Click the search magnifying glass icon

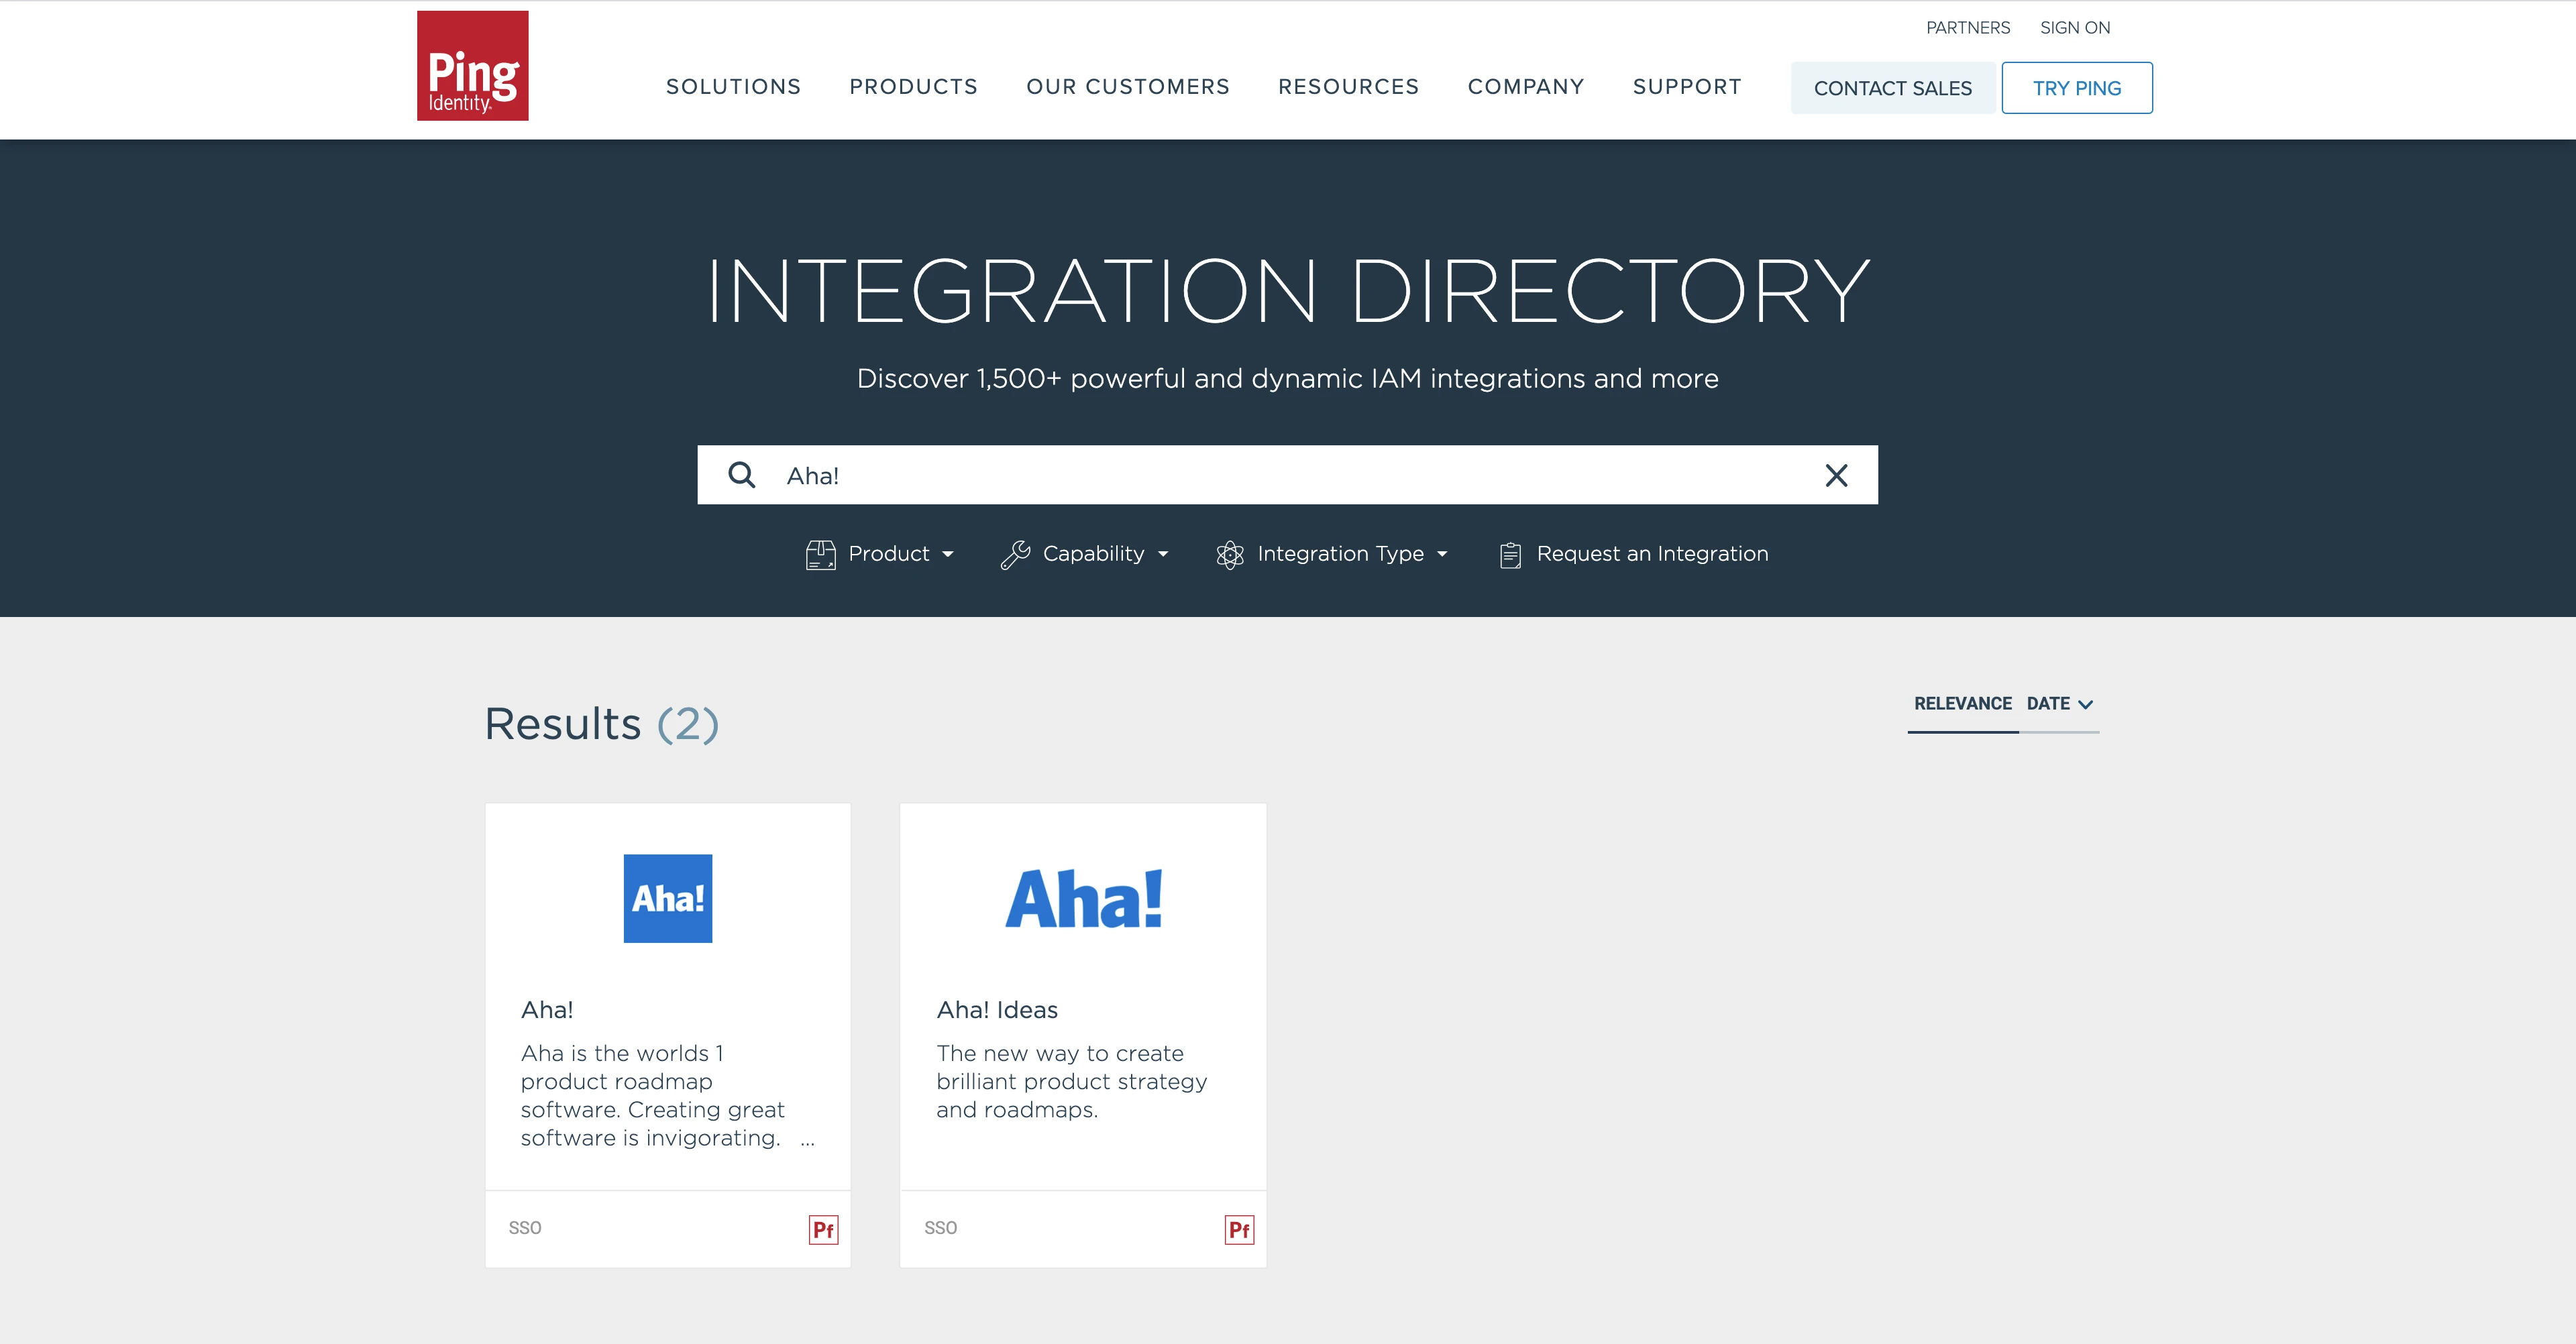tap(741, 475)
